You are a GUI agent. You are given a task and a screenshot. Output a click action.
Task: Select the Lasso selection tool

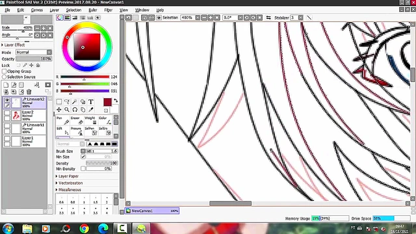click(x=67, y=102)
